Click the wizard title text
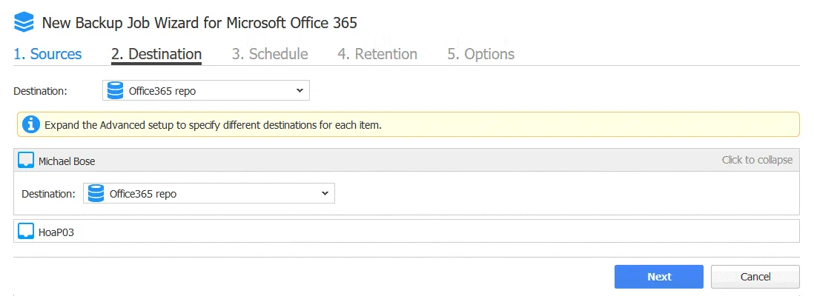Image resolution: width=814 pixels, height=296 pixels. click(x=199, y=23)
